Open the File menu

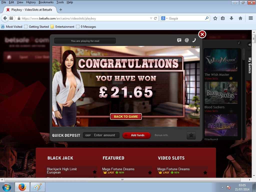click(x=3, y=2)
